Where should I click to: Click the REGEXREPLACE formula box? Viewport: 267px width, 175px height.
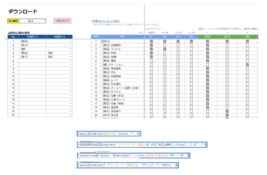click(142, 145)
